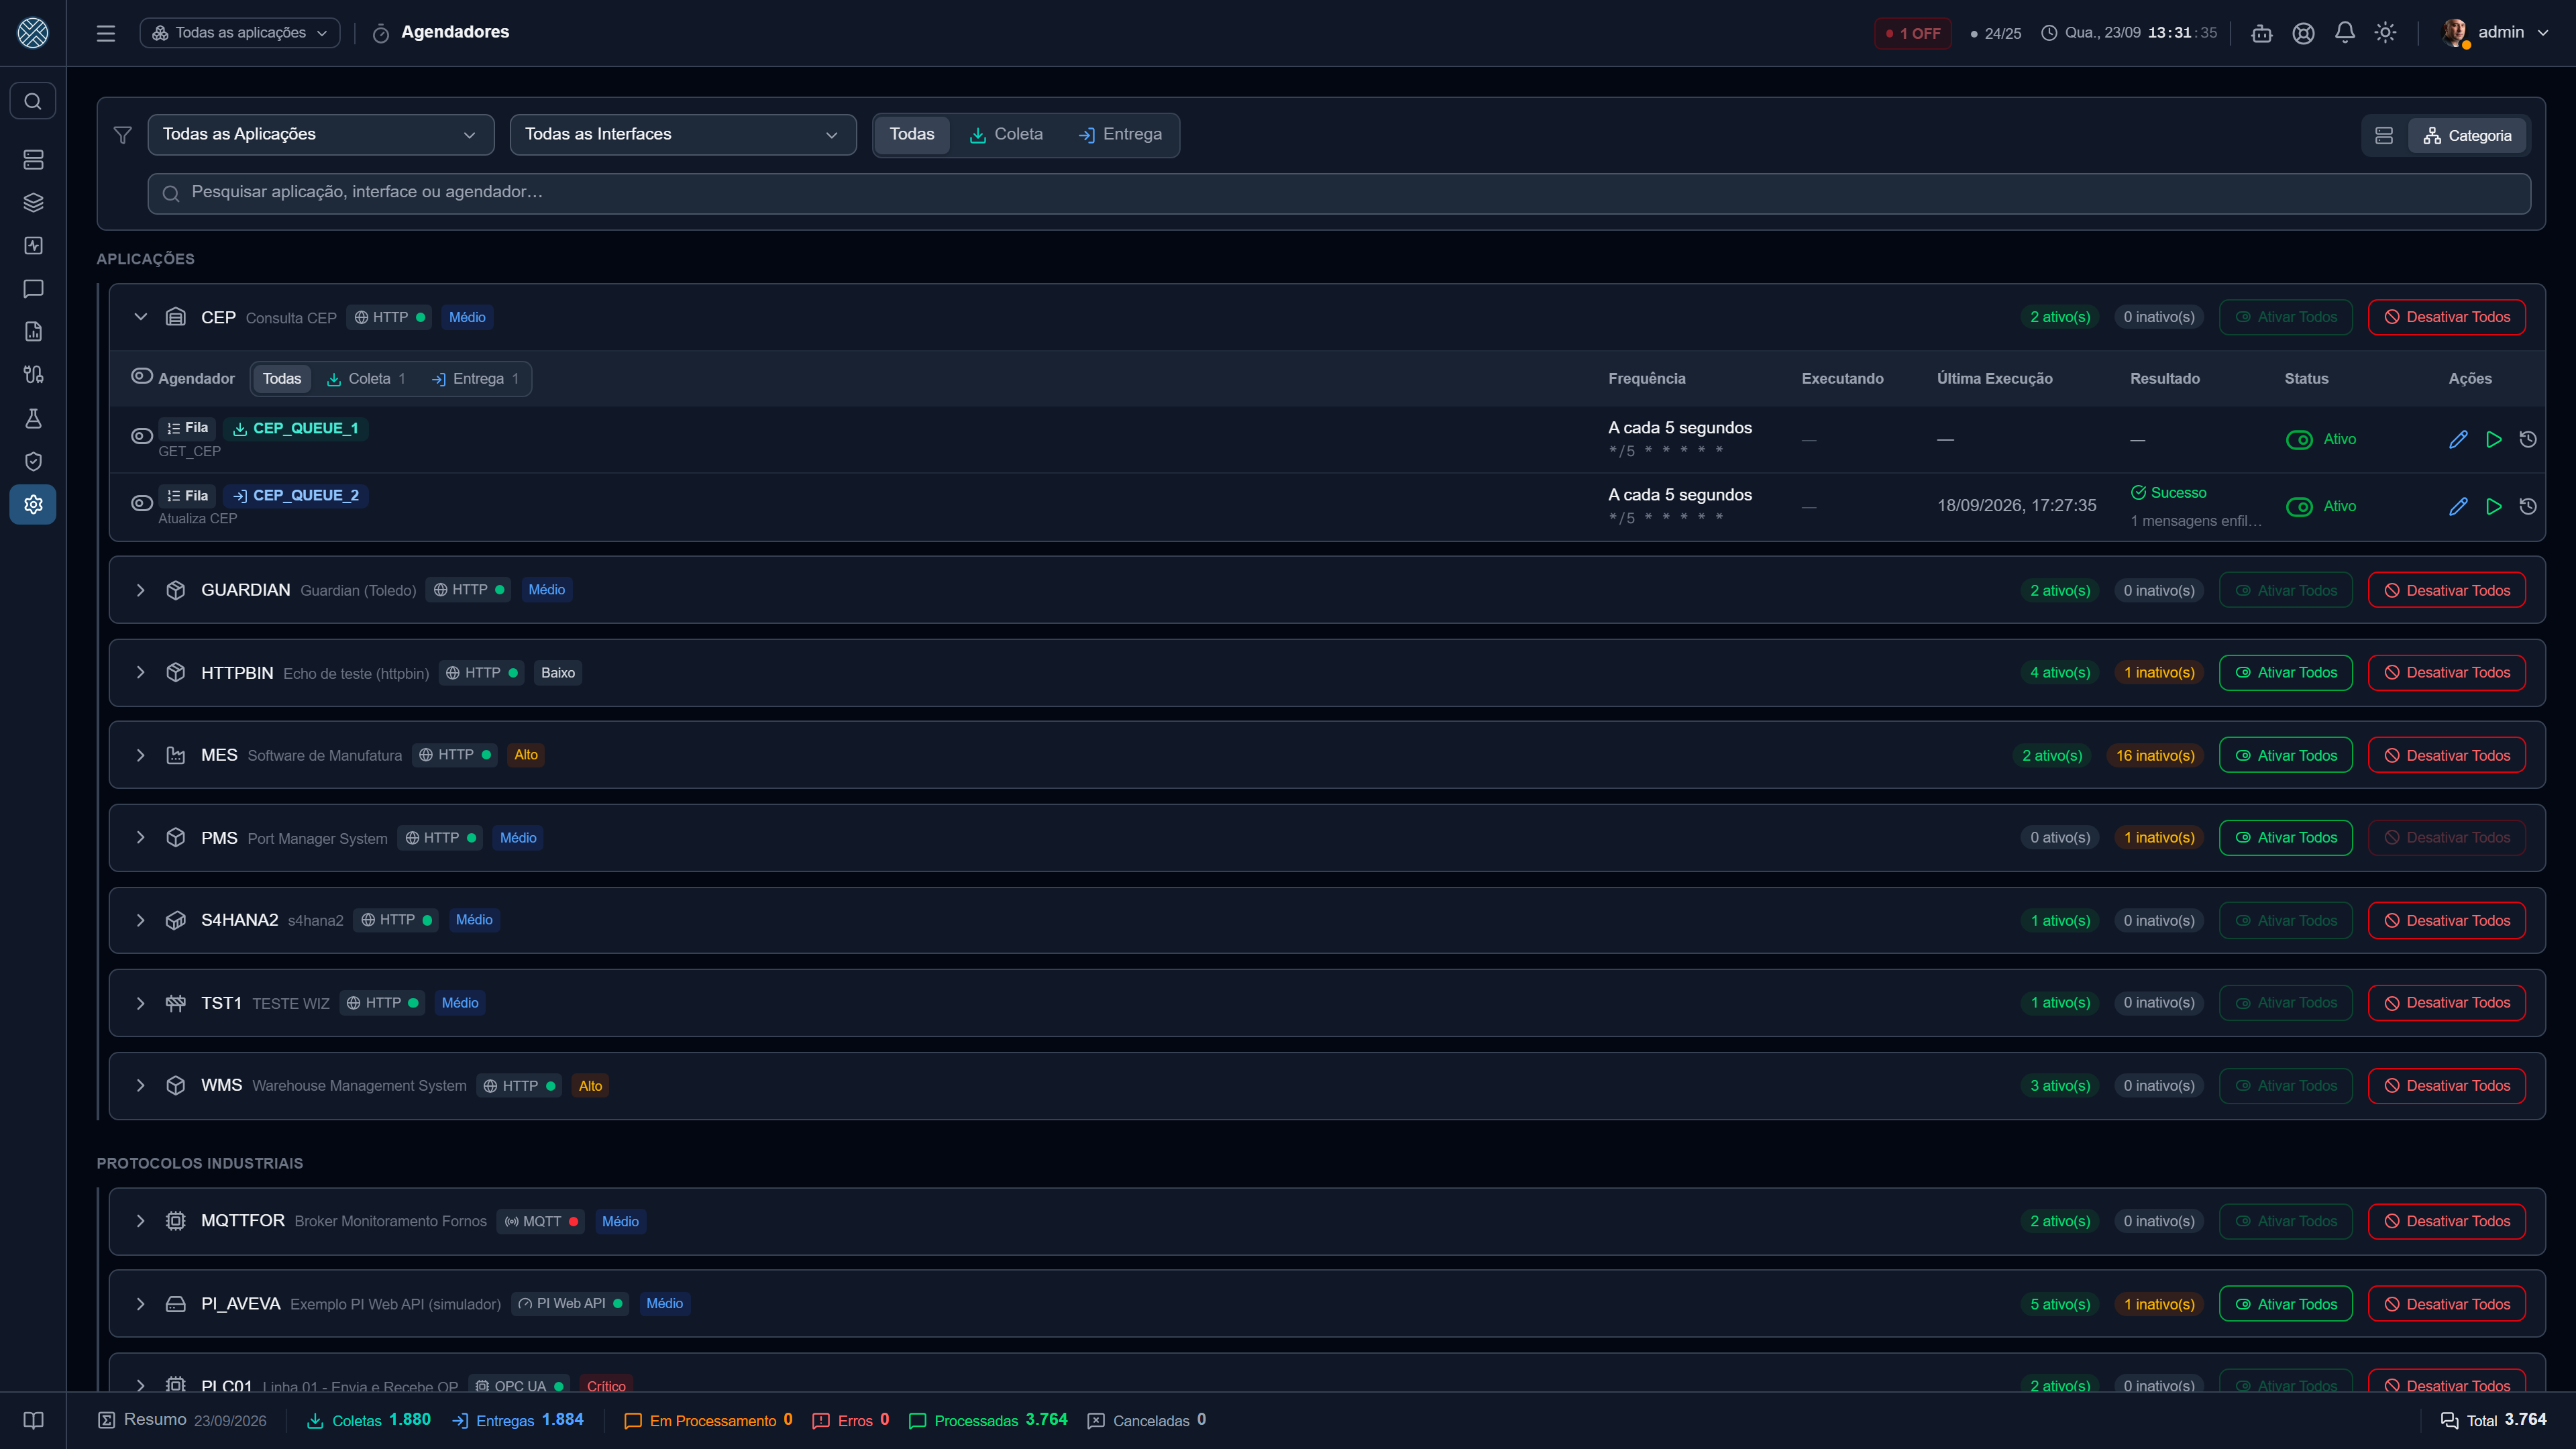This screenshot has width=2576, height=1449.
Task: Toggle the sun theme icon
Action: click(2386, 33)
